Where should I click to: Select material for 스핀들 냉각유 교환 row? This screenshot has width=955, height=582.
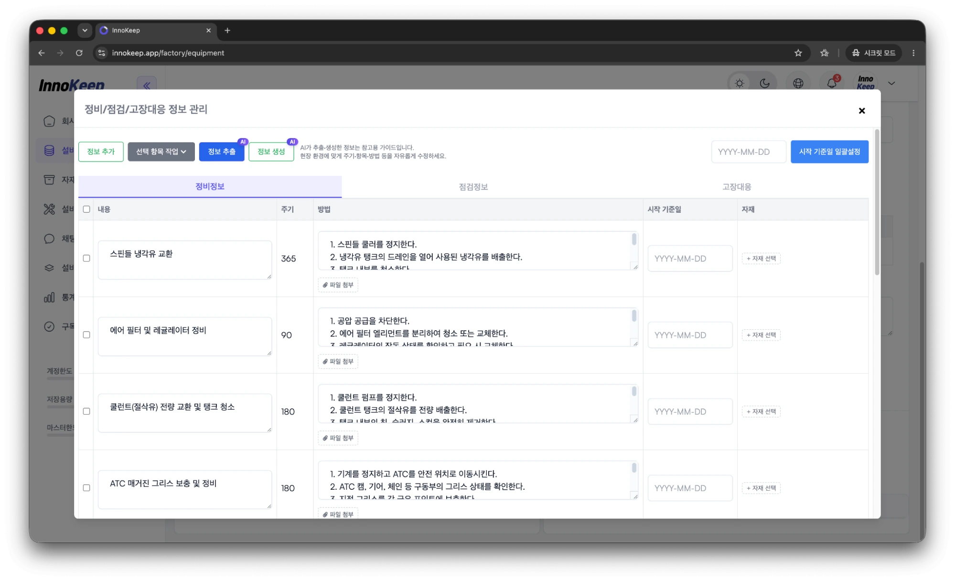(x=761, y=259)
